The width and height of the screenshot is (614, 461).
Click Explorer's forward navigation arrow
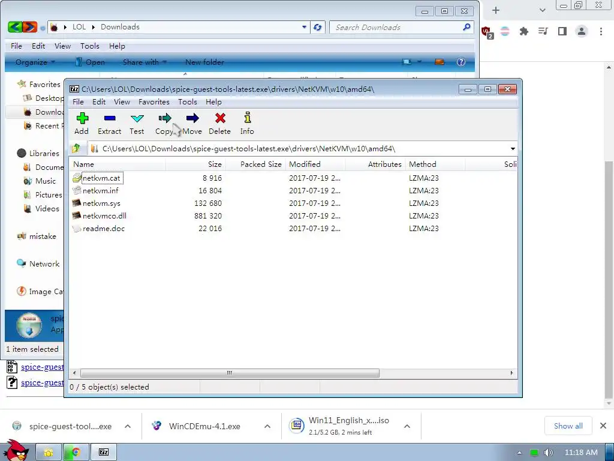[x=30, y=27]
